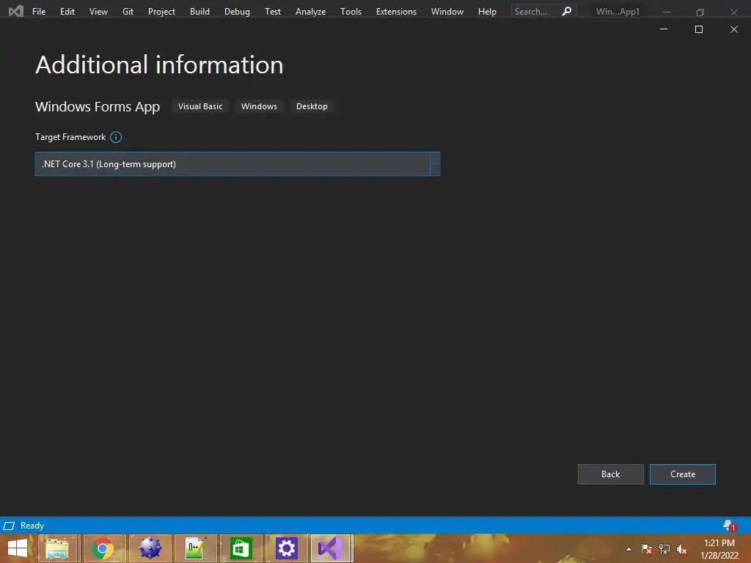Click the Create button
This screenshot has height=563, width=751.
683,474
